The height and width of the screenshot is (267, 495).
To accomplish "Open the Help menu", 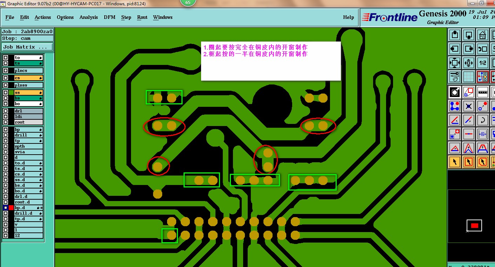I will click(x=348, y=17).
